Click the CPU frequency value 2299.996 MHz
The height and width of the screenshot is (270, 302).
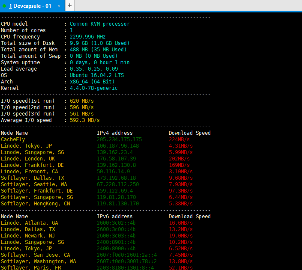(87, 37)
